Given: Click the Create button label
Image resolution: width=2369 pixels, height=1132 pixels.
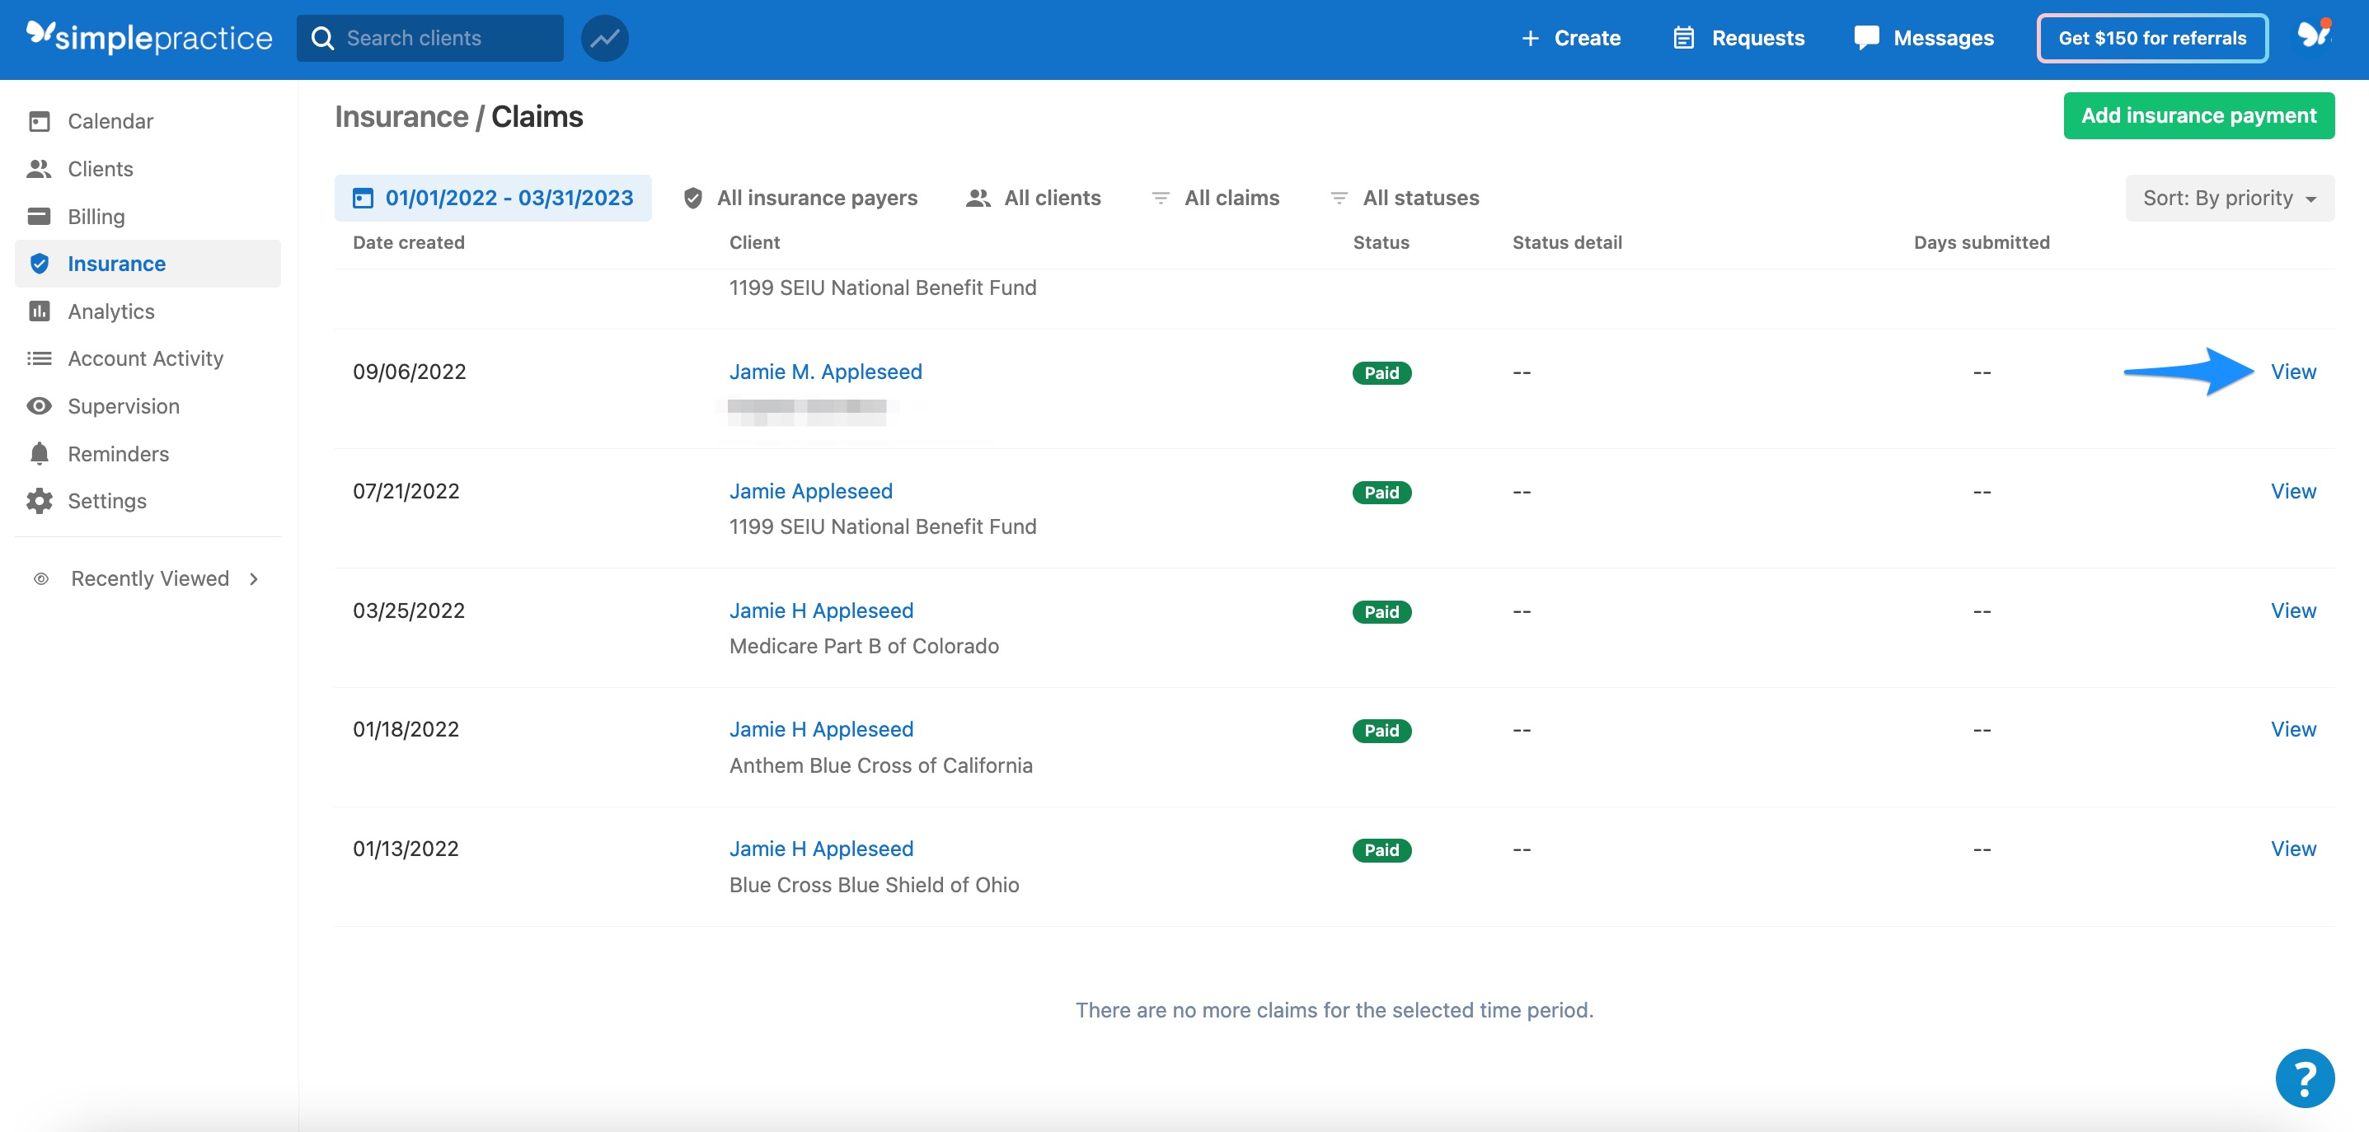Looking at the screenshot, I should tap(1588, 38).
